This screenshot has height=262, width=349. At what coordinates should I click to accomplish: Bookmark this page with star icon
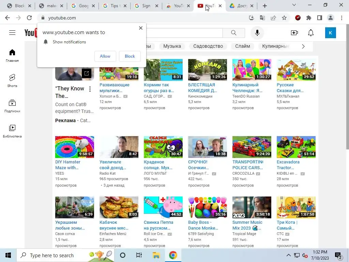click(x=284, y=18)
